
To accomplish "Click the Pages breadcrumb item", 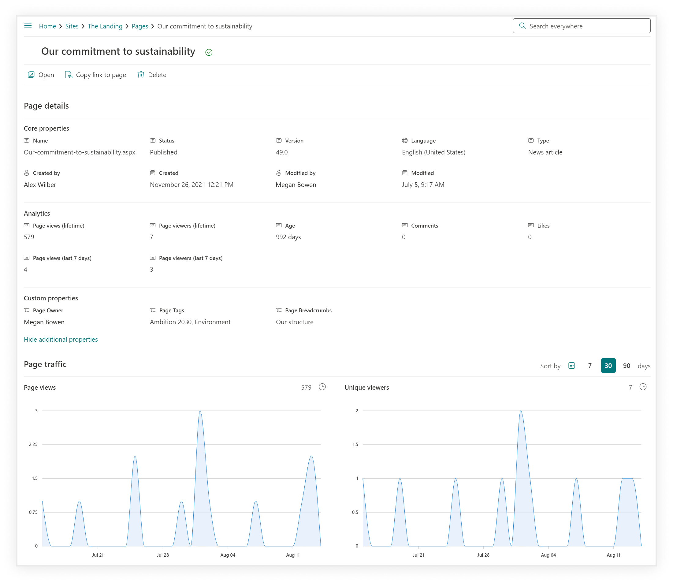I will click(139, 26).
